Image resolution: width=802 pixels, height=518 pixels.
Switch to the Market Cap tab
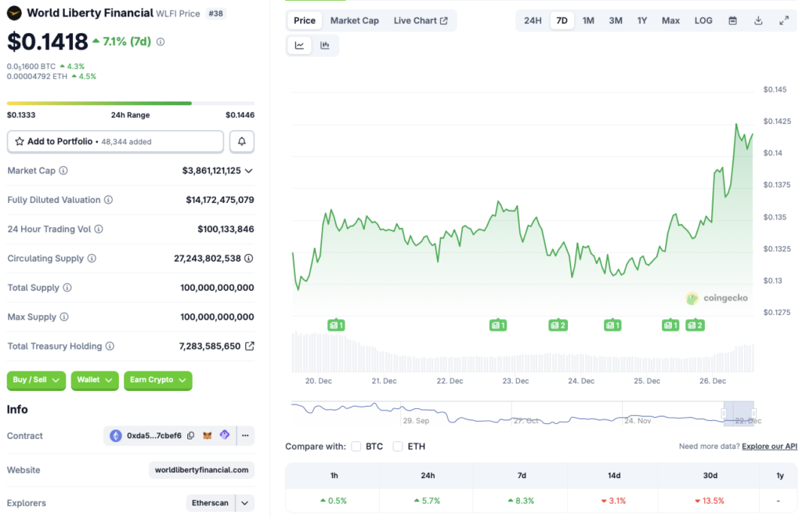(x=354, y=20)
